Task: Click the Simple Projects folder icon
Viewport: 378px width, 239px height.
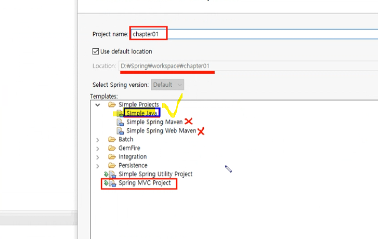Action: (112, 104)
